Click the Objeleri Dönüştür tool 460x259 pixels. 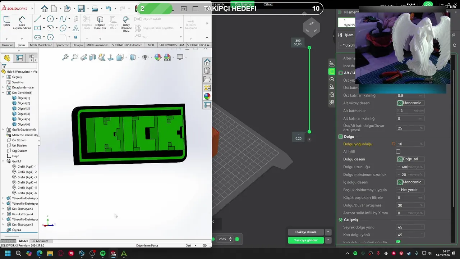(100, 23)
